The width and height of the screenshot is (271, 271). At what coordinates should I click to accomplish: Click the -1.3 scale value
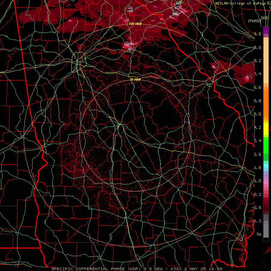click(x=256, y=221)
